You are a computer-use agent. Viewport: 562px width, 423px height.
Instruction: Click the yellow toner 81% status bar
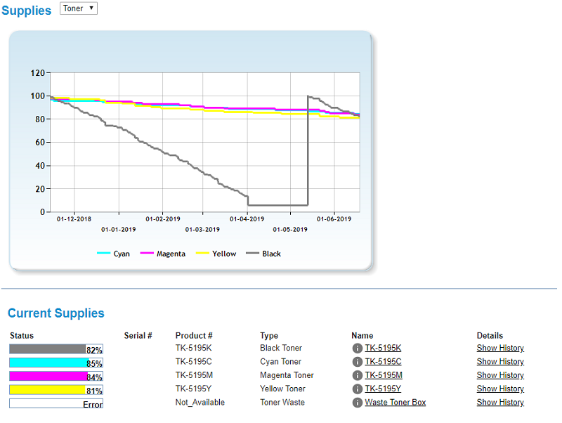coord(56,390)
